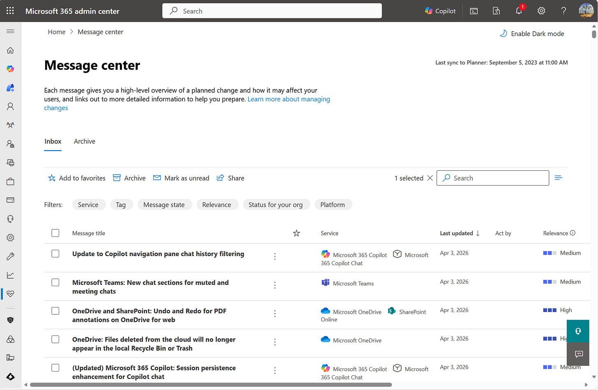598x390 pixels.
Task: Click the teal help headset floating button
Action: [578, 331]
